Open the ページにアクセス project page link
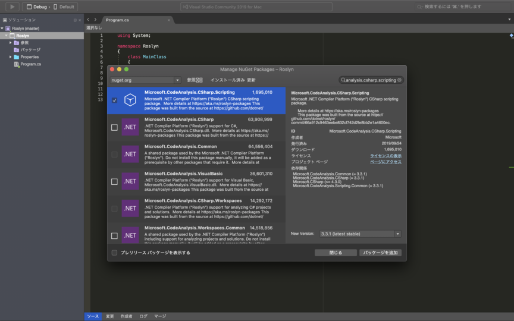The image size is (514, 321). 385,162
